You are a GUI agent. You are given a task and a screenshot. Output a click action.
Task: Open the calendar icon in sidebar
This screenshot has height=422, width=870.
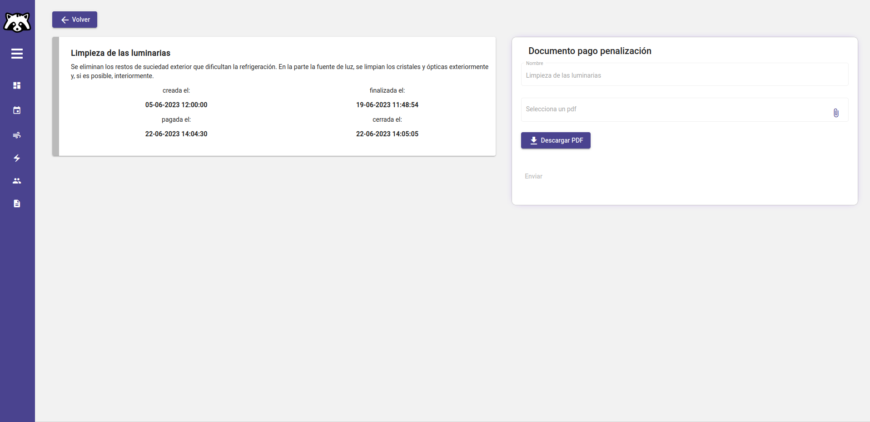point(17,110)
